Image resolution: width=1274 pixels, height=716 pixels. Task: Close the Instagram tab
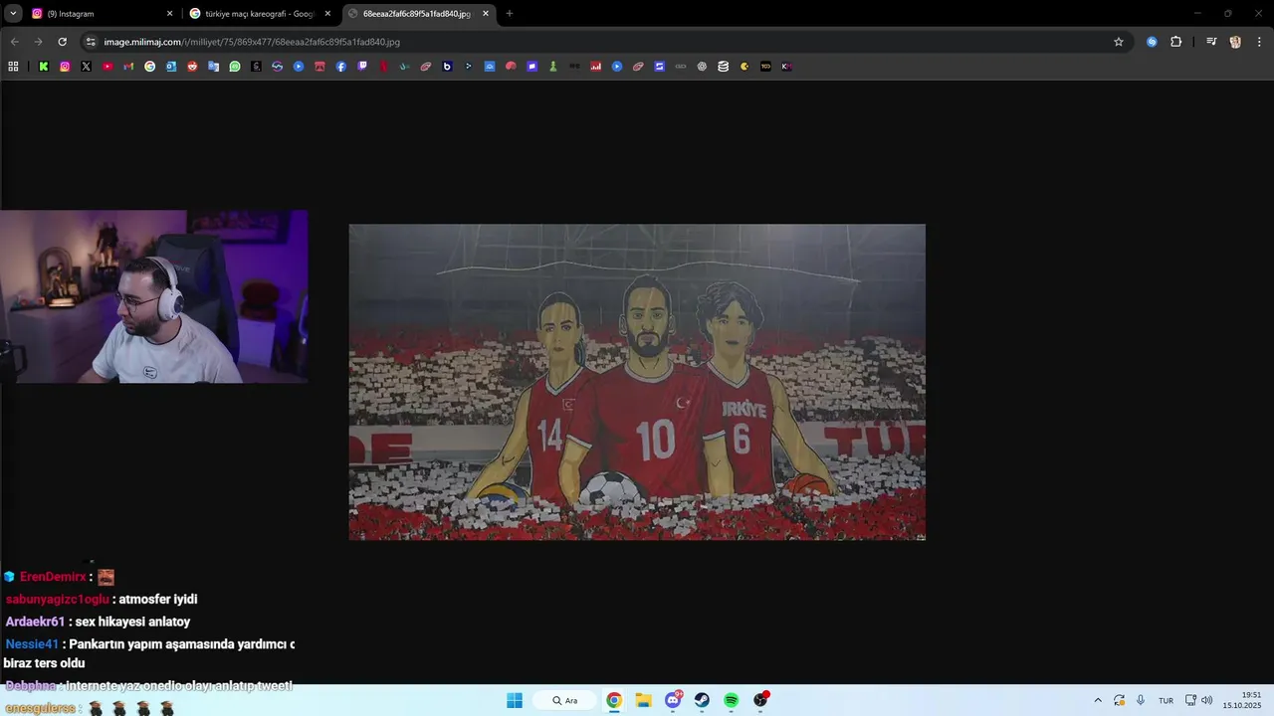pyautogui.click(x=169, y=14)
